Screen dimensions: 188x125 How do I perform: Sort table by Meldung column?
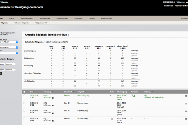tap(152, 92)
